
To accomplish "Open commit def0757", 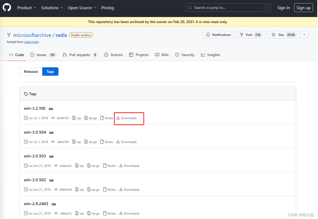I will click(60, 118).
